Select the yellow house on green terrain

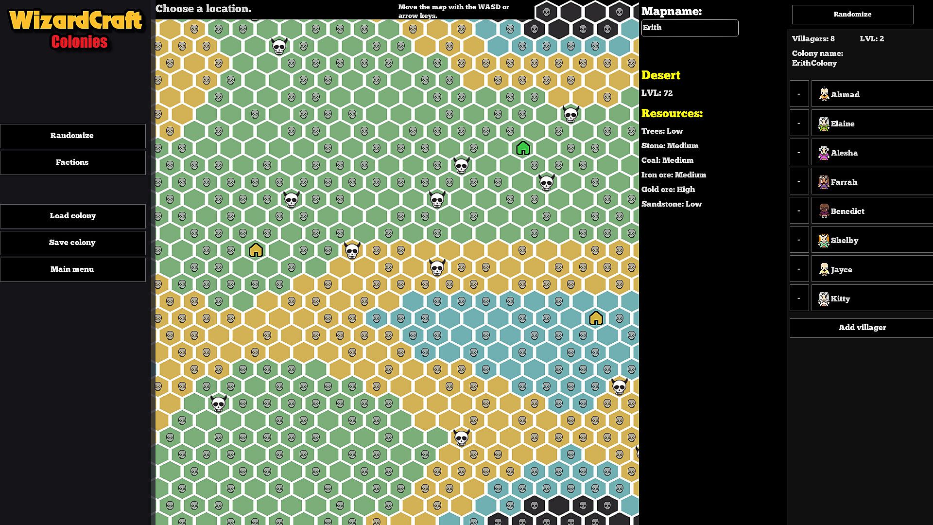click(256, 250)
